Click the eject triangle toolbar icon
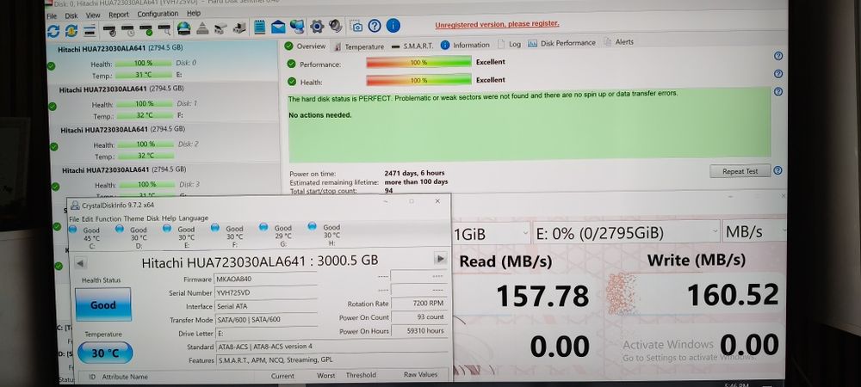 pyautogui.click(x=202, y=28)
